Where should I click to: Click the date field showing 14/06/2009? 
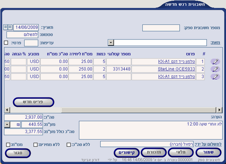(x=26, y=27)
